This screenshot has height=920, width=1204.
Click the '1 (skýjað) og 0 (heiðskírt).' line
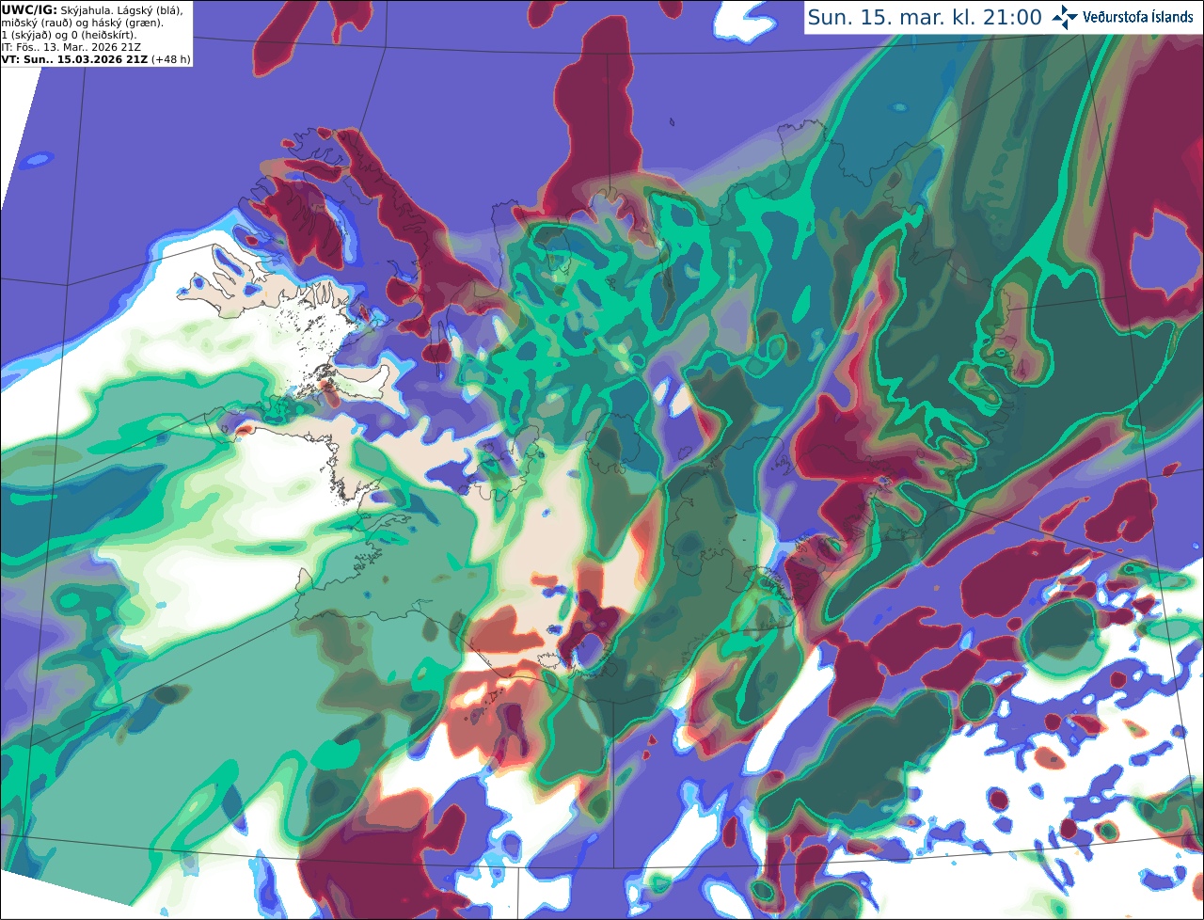(x=70, y=35)
